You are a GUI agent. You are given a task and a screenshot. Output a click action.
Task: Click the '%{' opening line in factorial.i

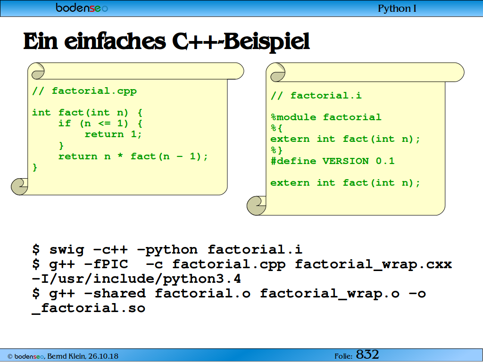(x=276, y=128)
